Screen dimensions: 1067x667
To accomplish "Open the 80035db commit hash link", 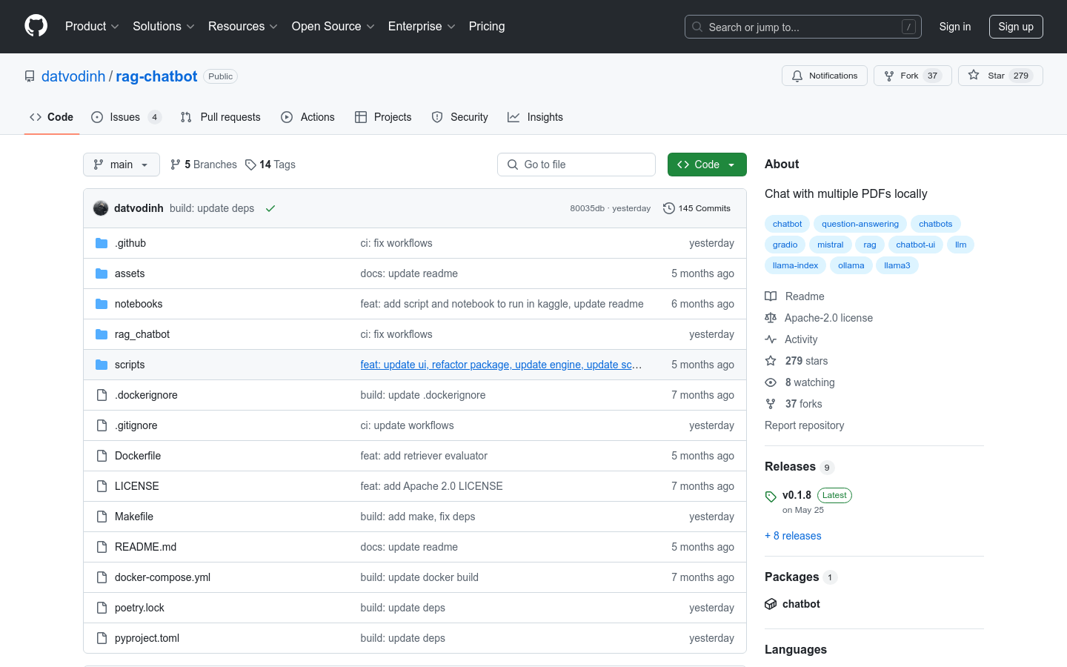I will [x=587, y=208].
